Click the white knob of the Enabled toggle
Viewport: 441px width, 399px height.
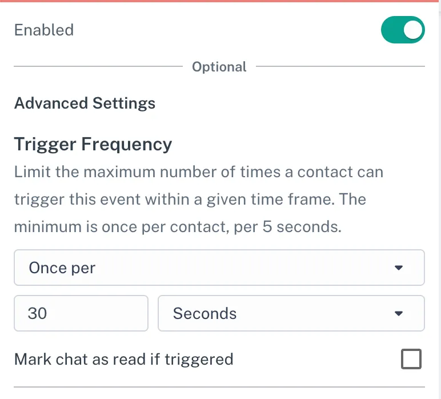(x=413, y=30)
